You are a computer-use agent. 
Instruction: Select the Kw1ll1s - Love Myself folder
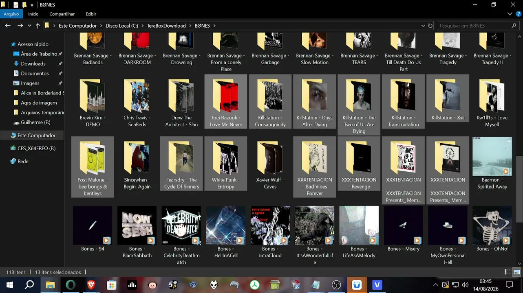(x=492, y=101)
